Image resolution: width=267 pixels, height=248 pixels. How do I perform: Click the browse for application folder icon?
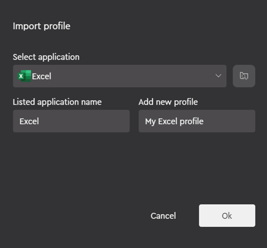click(x=244, y=76)
